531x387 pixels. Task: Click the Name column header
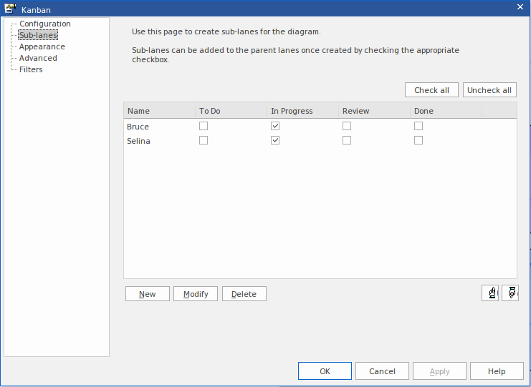point(159,111)
